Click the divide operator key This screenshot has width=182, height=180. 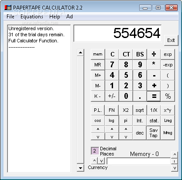coord(154,54)
